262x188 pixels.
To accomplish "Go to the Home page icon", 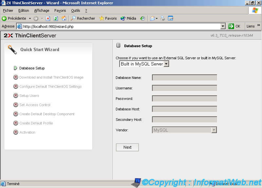I will [64, 18].
